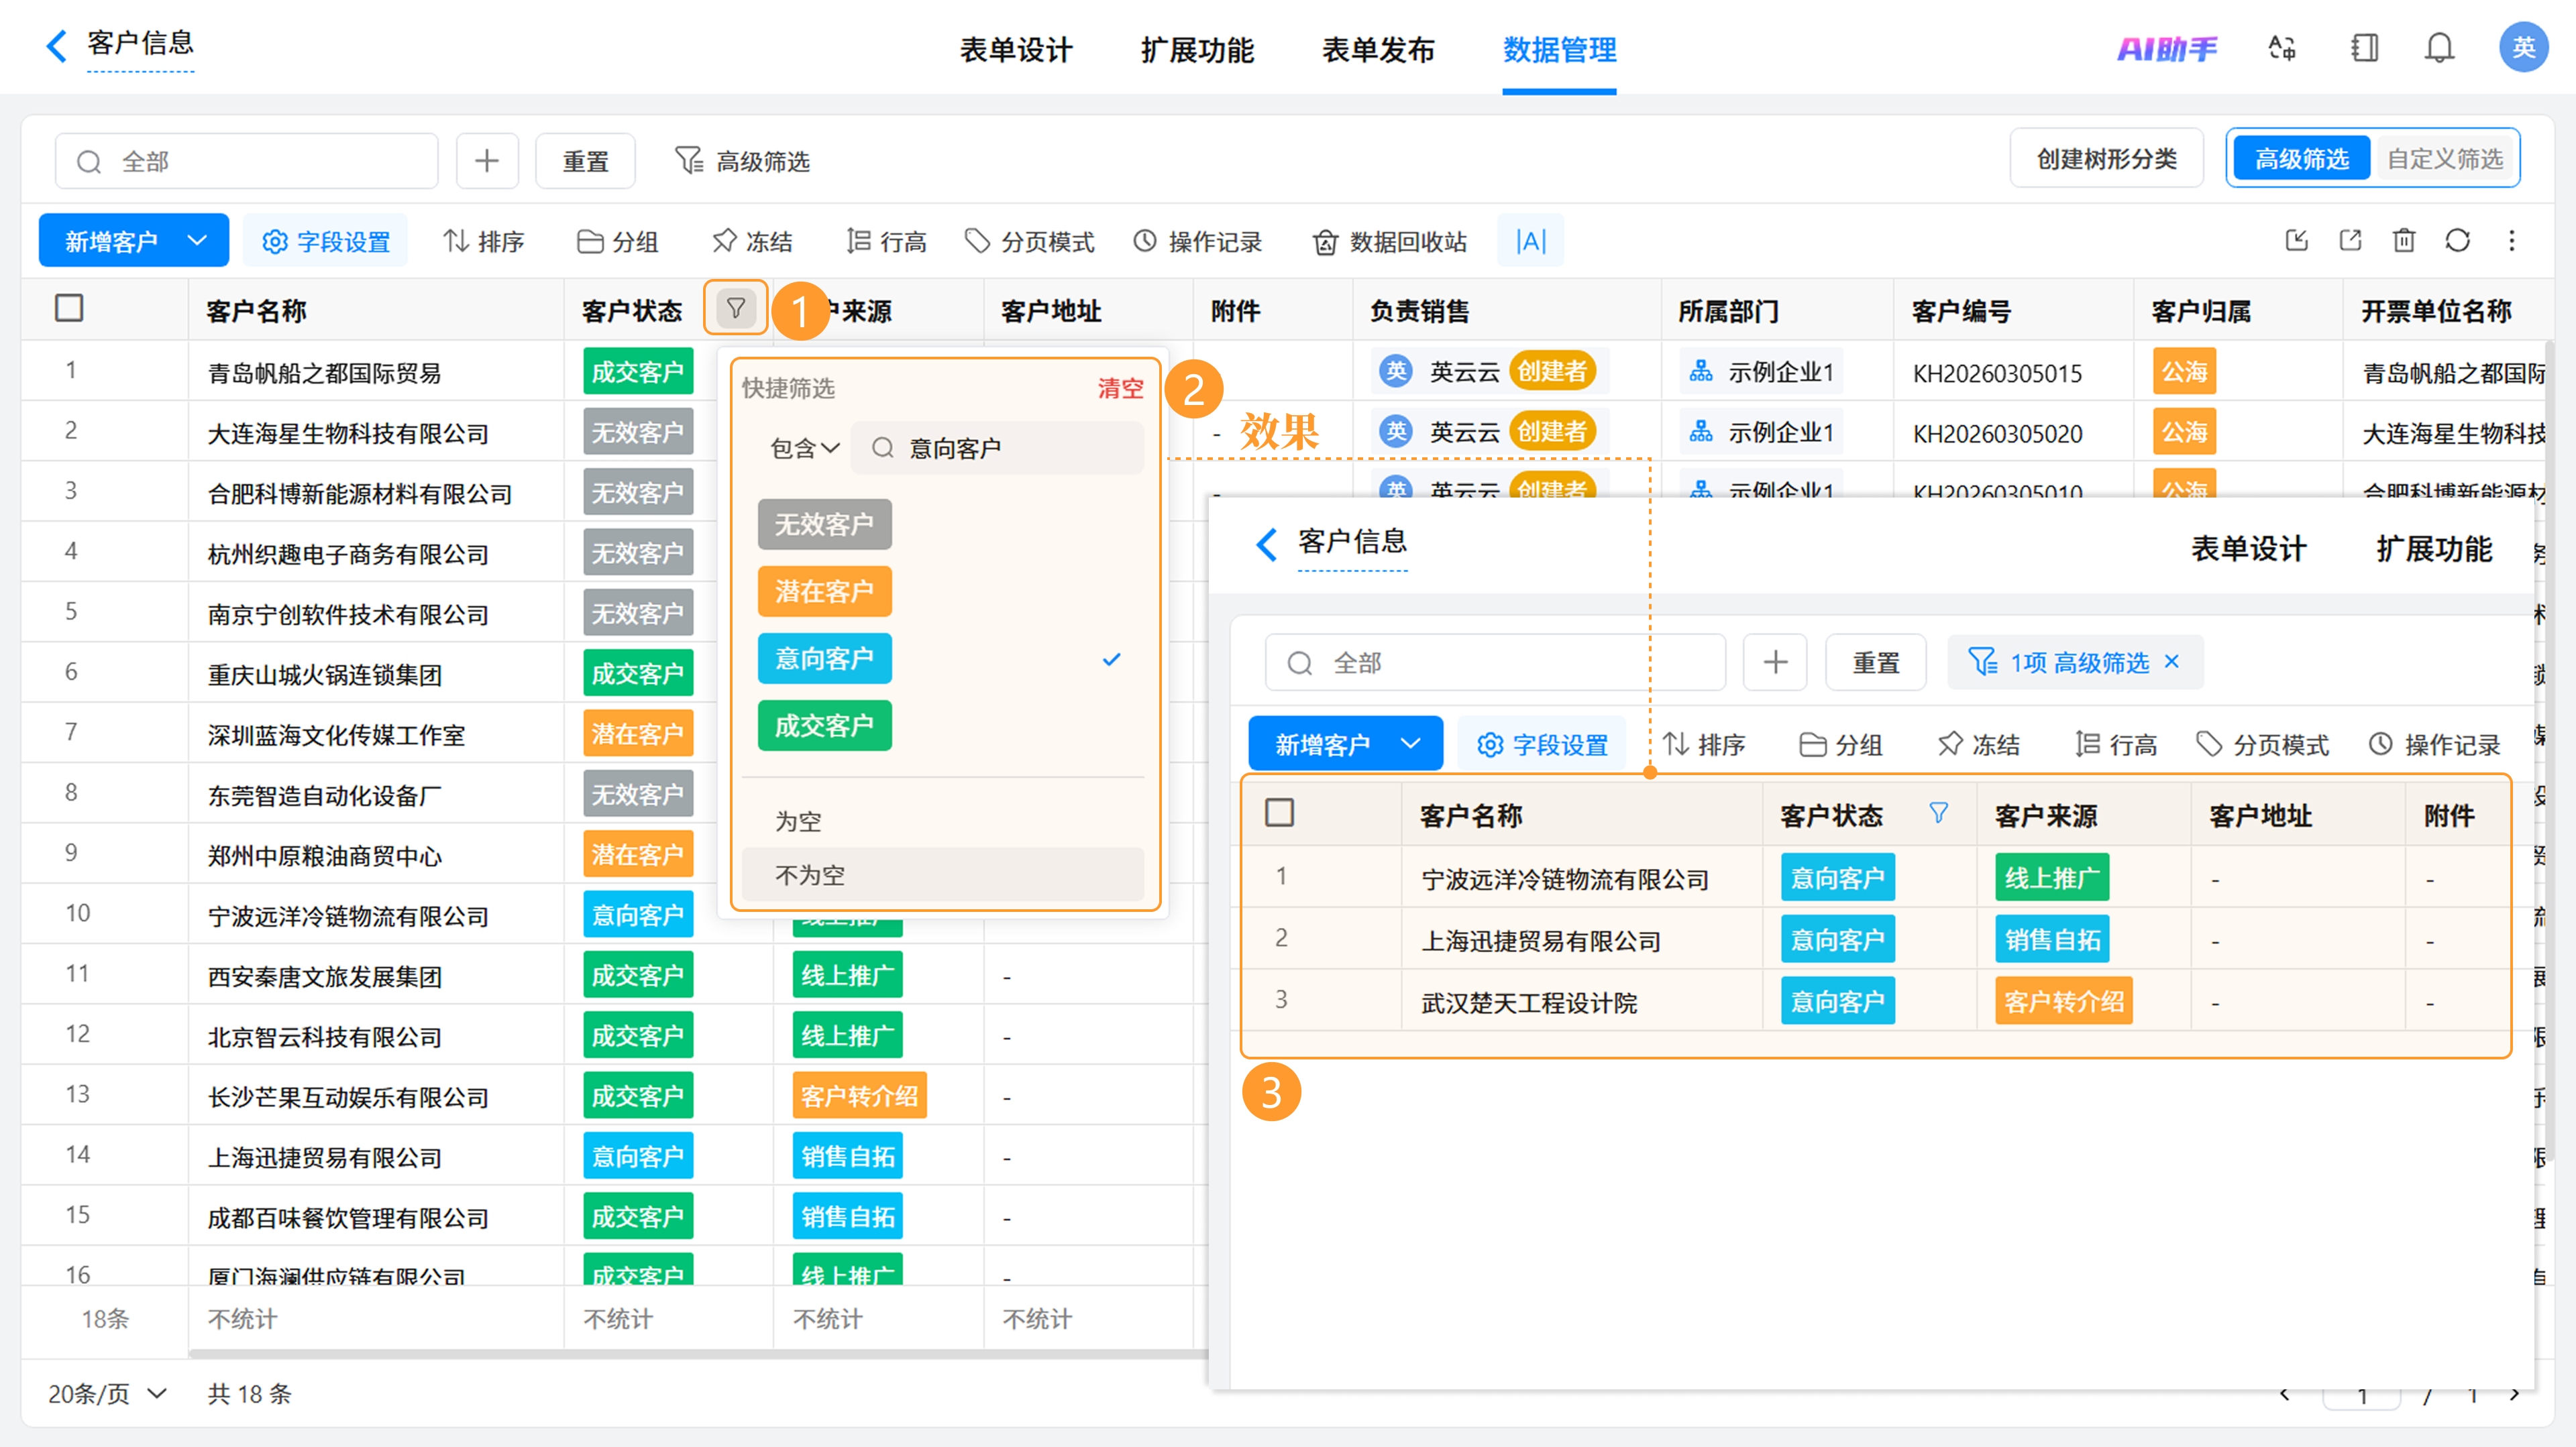Expand 新增客户 dropdown arrow in effect panel
Image resolution: width=2576 pixels, height=1447 pixels.
(x=1410, y=744)
